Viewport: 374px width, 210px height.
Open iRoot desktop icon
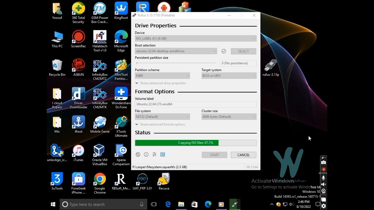[x=78, y=125]
